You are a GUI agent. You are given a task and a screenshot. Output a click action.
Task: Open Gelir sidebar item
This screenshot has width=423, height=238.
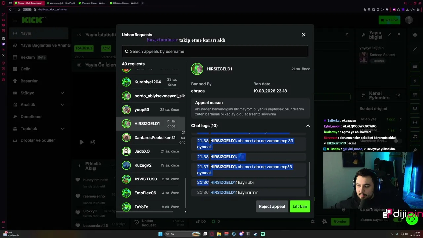tap(38, 69)
